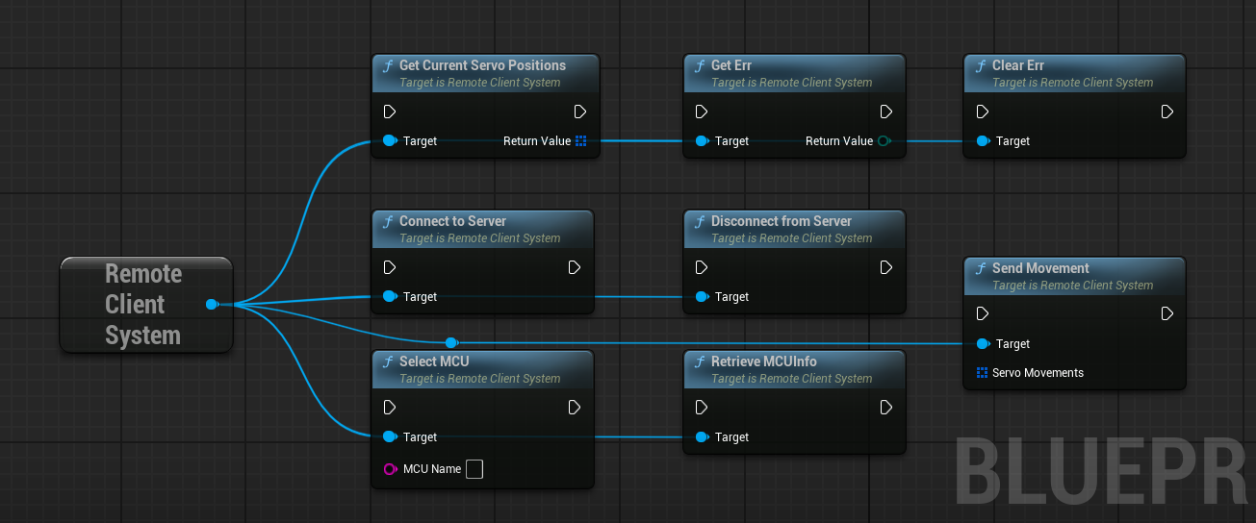Click output exec pin on Get Current Servo Positions

tap(580, 112)
